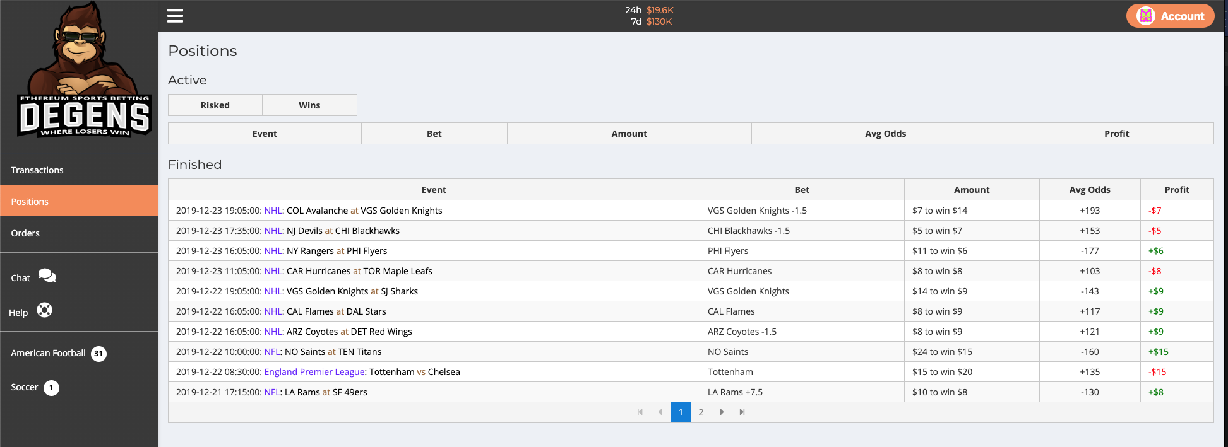Click Finished table Bet column header
Image resolution: width=1228 pixels, height=447 pixels.
coord(802,190)
